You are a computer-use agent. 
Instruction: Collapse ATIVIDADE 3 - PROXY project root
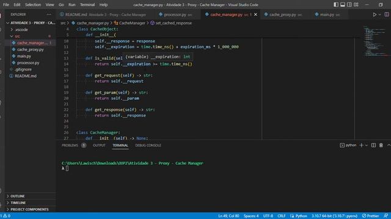31,23
